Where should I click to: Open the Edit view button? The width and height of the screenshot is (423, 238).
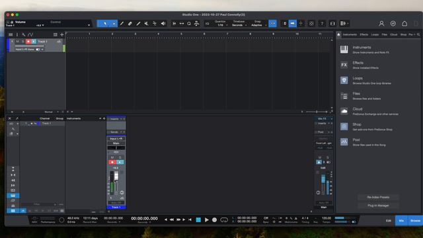388,220
